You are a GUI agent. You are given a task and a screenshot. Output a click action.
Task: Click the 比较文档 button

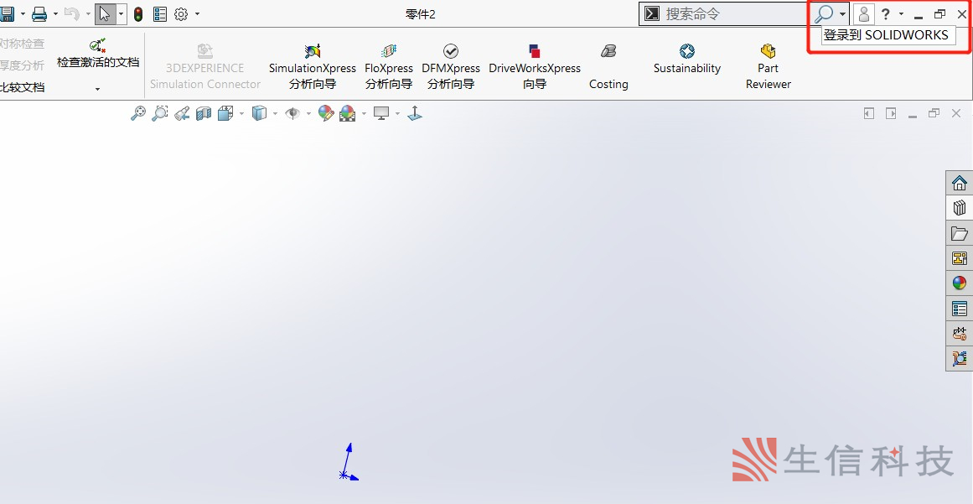coord(23,87)
